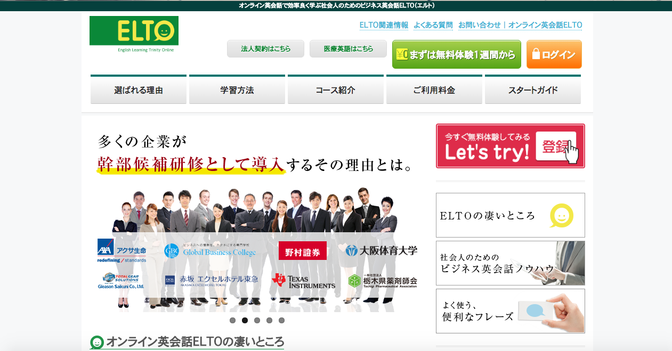Select the fourth carousel slide dot

tap(270, 321)
